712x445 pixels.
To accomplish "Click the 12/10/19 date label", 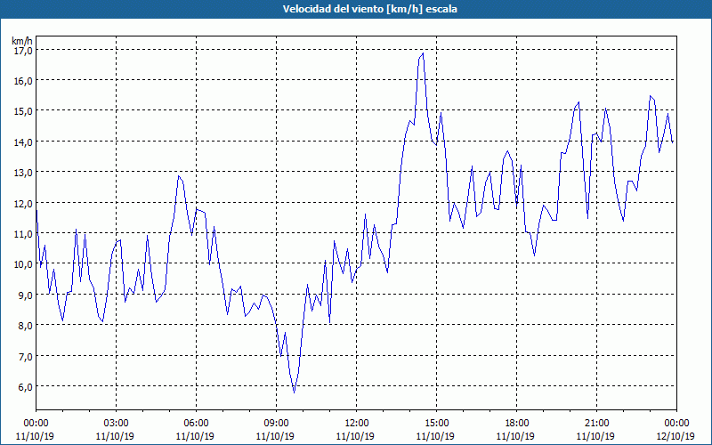I will click(x=676, y=436).
